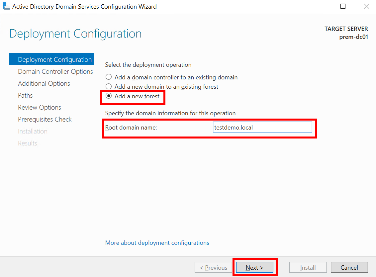Switch to the Paths step

click(25, 95)
